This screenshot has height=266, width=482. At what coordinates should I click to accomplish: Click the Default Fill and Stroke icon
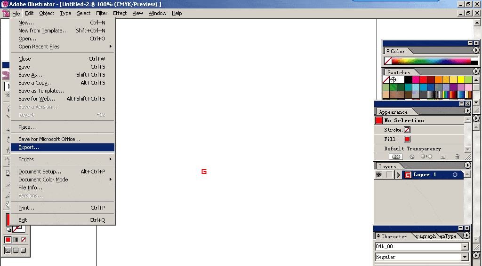(8, 229)
